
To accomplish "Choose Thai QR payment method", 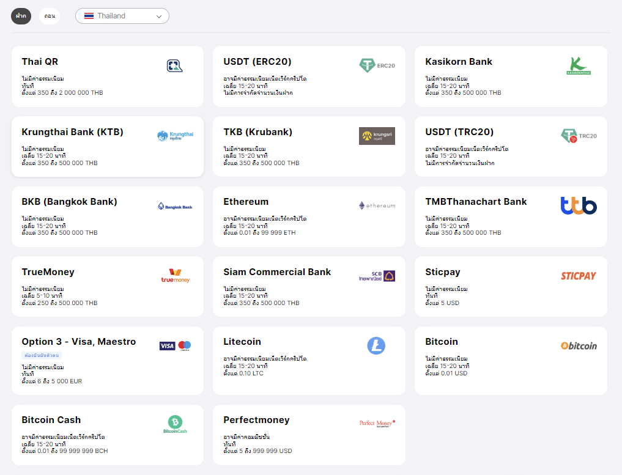I will [x=108, y=76].
